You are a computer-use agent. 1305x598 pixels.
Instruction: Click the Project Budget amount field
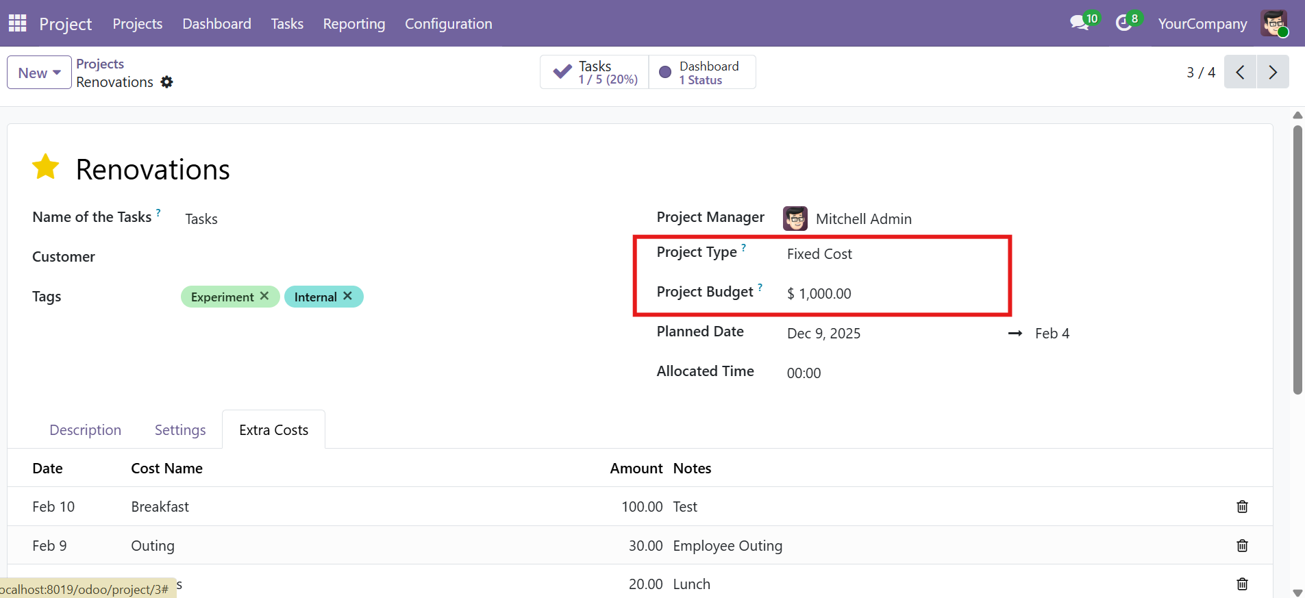(891, 294)
